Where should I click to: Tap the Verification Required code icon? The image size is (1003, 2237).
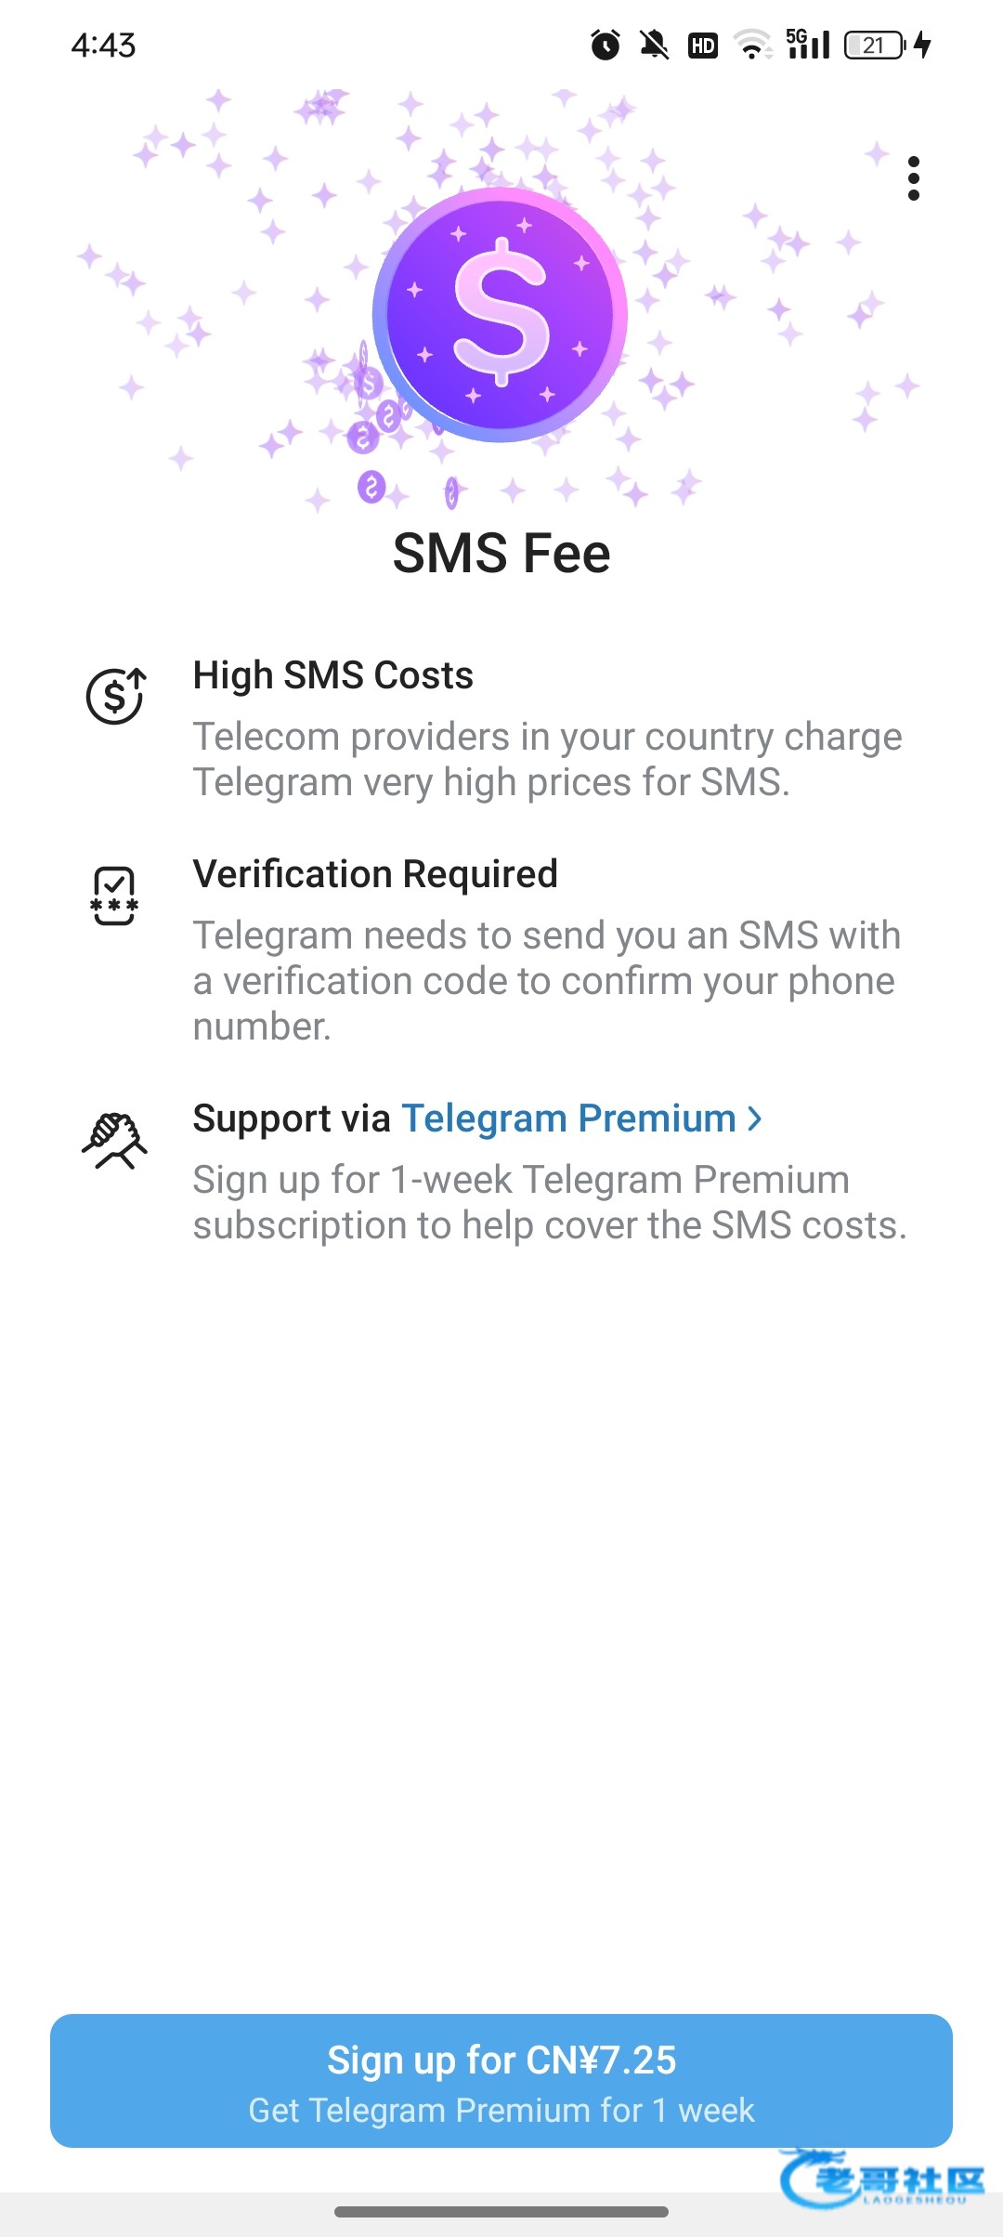pos(114,896)
